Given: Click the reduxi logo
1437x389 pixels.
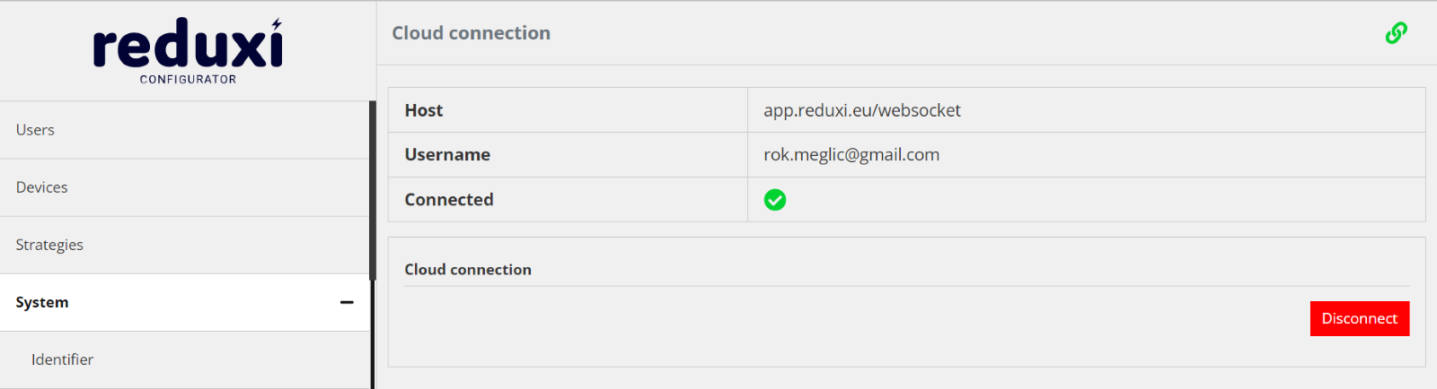Looking at the screenshot, I should click(x=188, y=46).
